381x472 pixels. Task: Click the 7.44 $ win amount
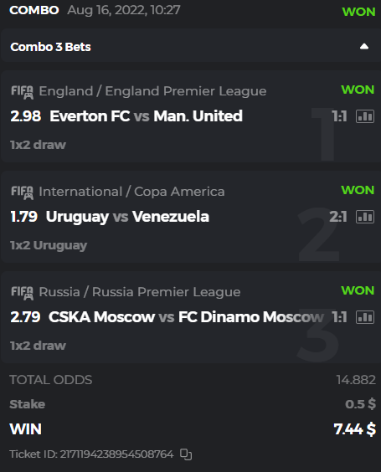354,429
